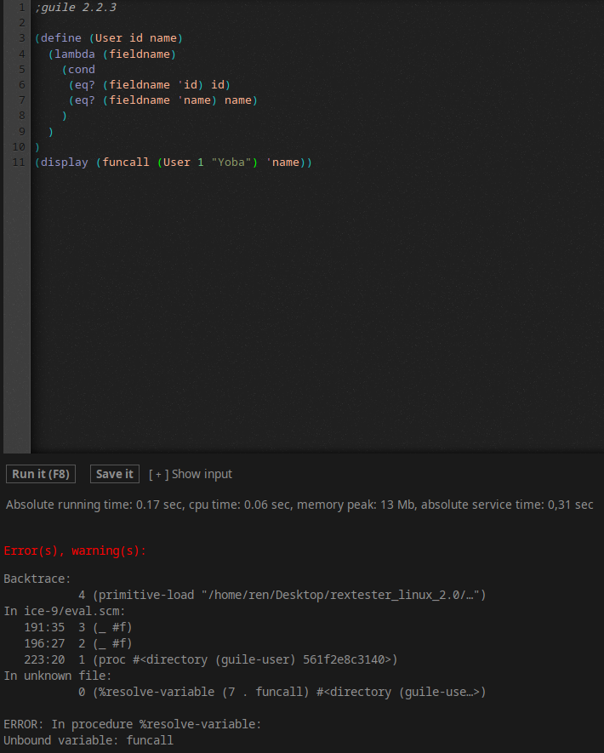Click the 'funcall' word in the editor code
This screenshot has height=753, width=604.
(126, 162)
